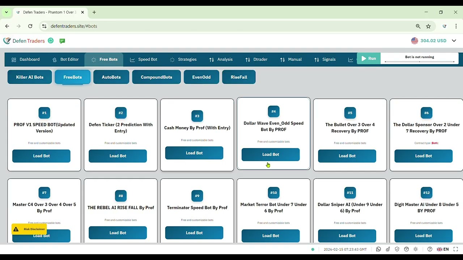Screen dimensions: 463x260
Task: Switch to the Dtrader tab
Action: pyautogui.click(x=256, y=60)
